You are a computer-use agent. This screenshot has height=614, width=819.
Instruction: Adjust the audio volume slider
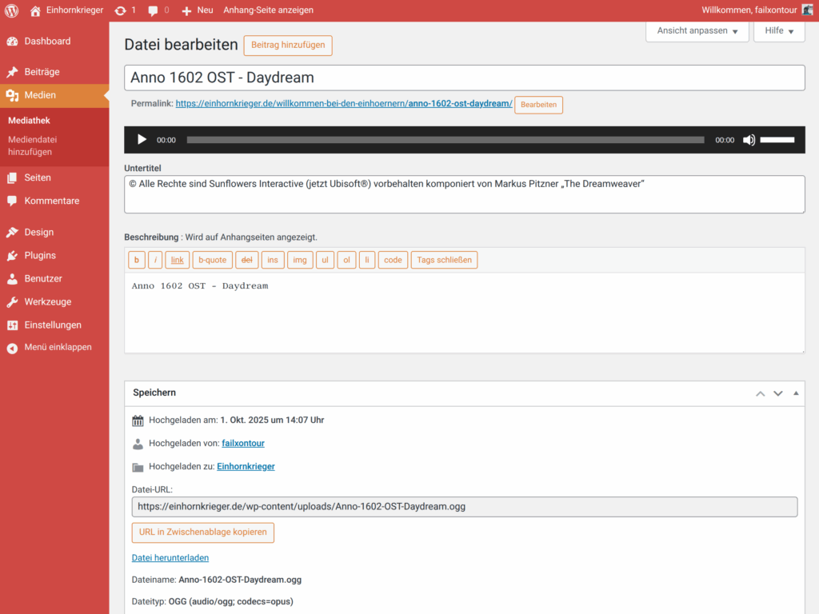point(777,140)
